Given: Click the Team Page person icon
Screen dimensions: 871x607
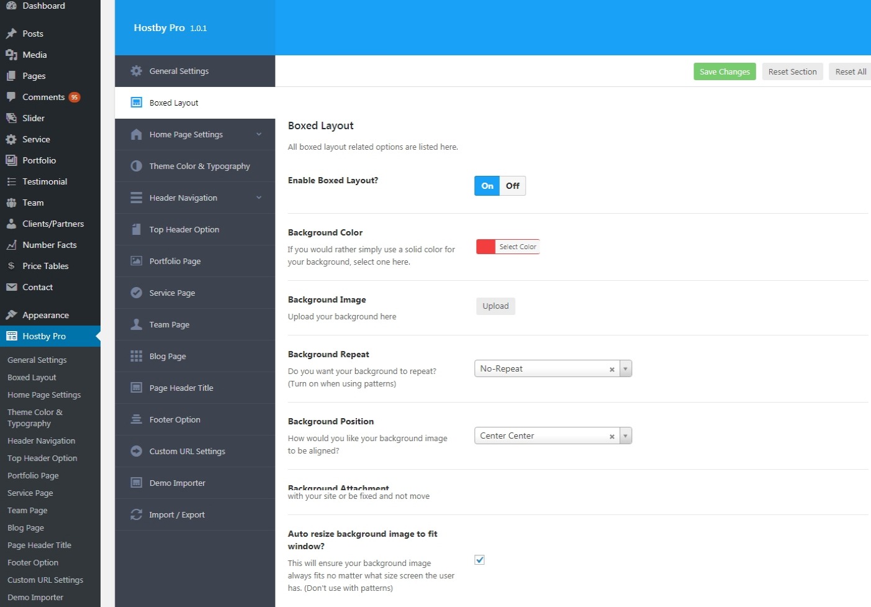Looking at the screenshot, I should [x=137, y=324].
